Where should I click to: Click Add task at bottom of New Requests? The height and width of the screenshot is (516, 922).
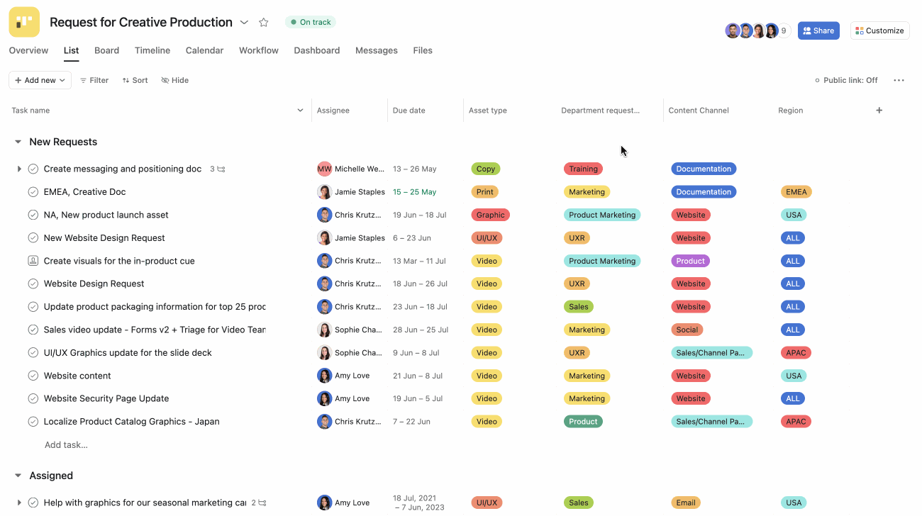66,444
